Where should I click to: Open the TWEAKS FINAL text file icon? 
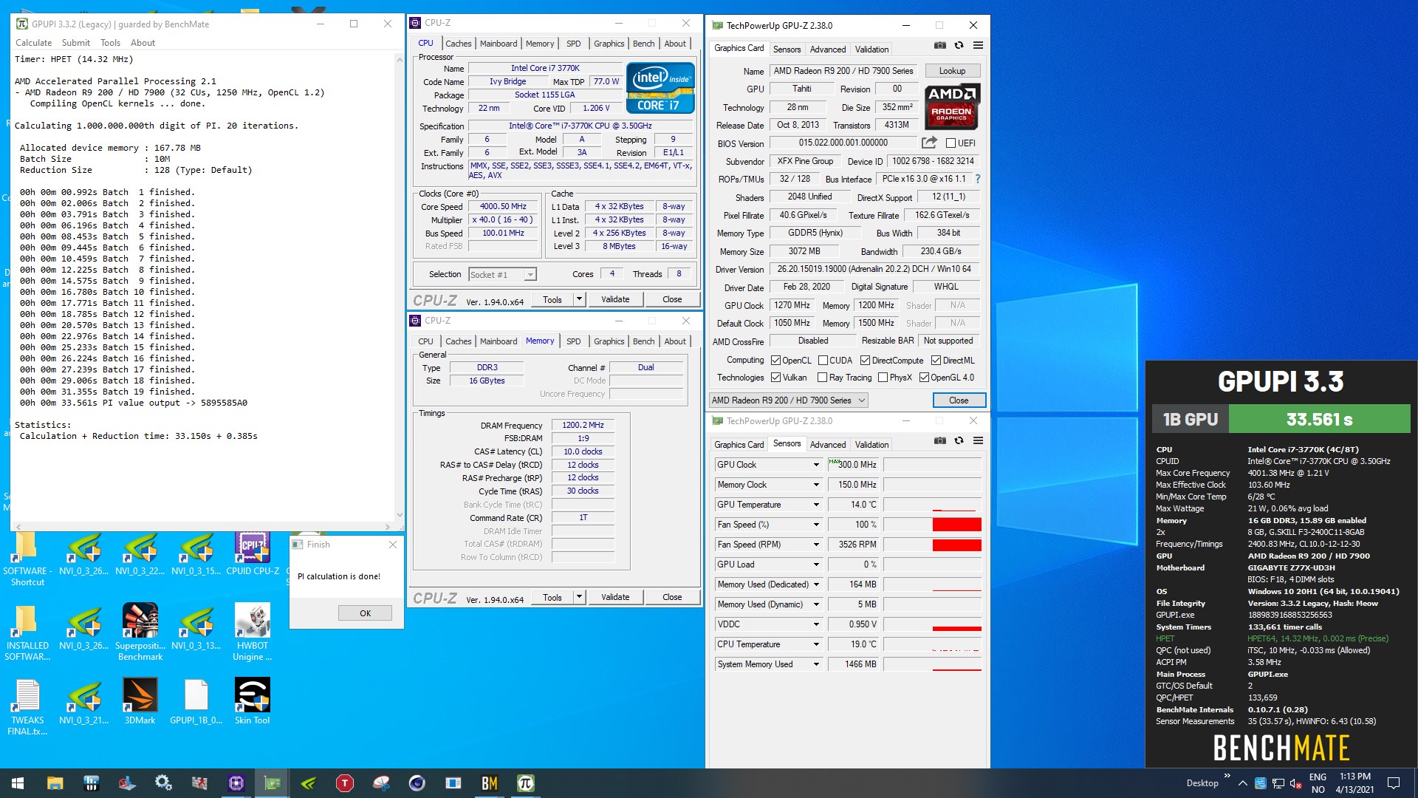point(27,707)
